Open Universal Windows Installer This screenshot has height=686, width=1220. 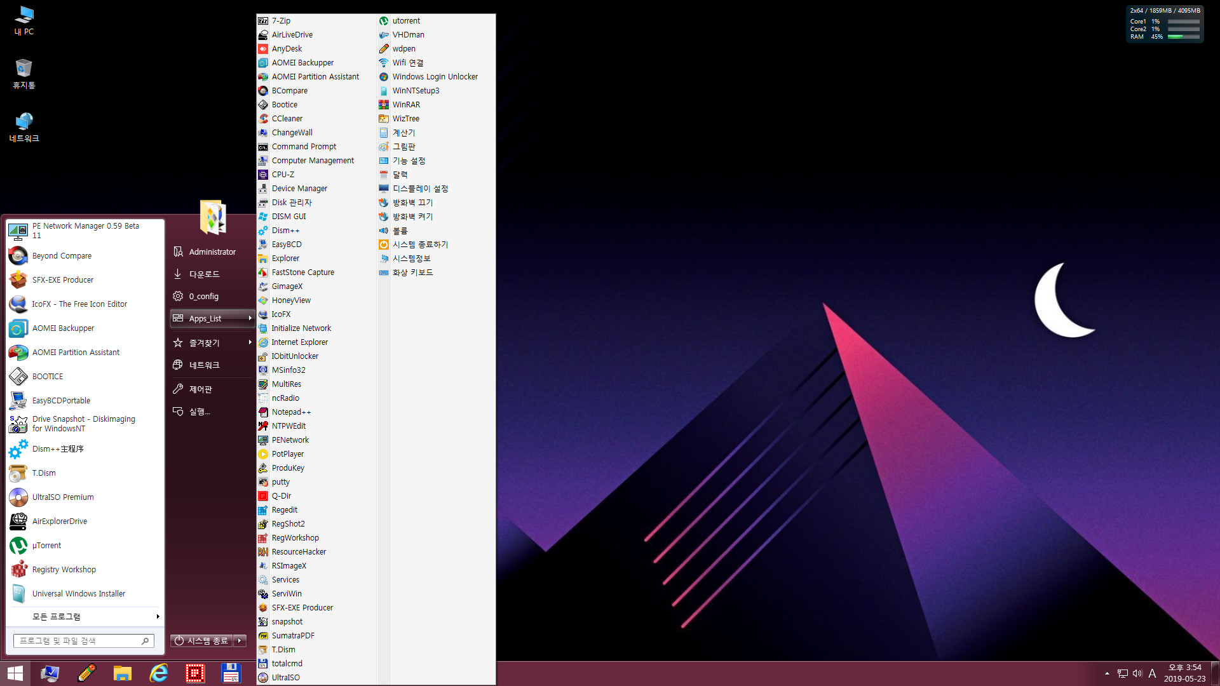(x=85, y=594)
